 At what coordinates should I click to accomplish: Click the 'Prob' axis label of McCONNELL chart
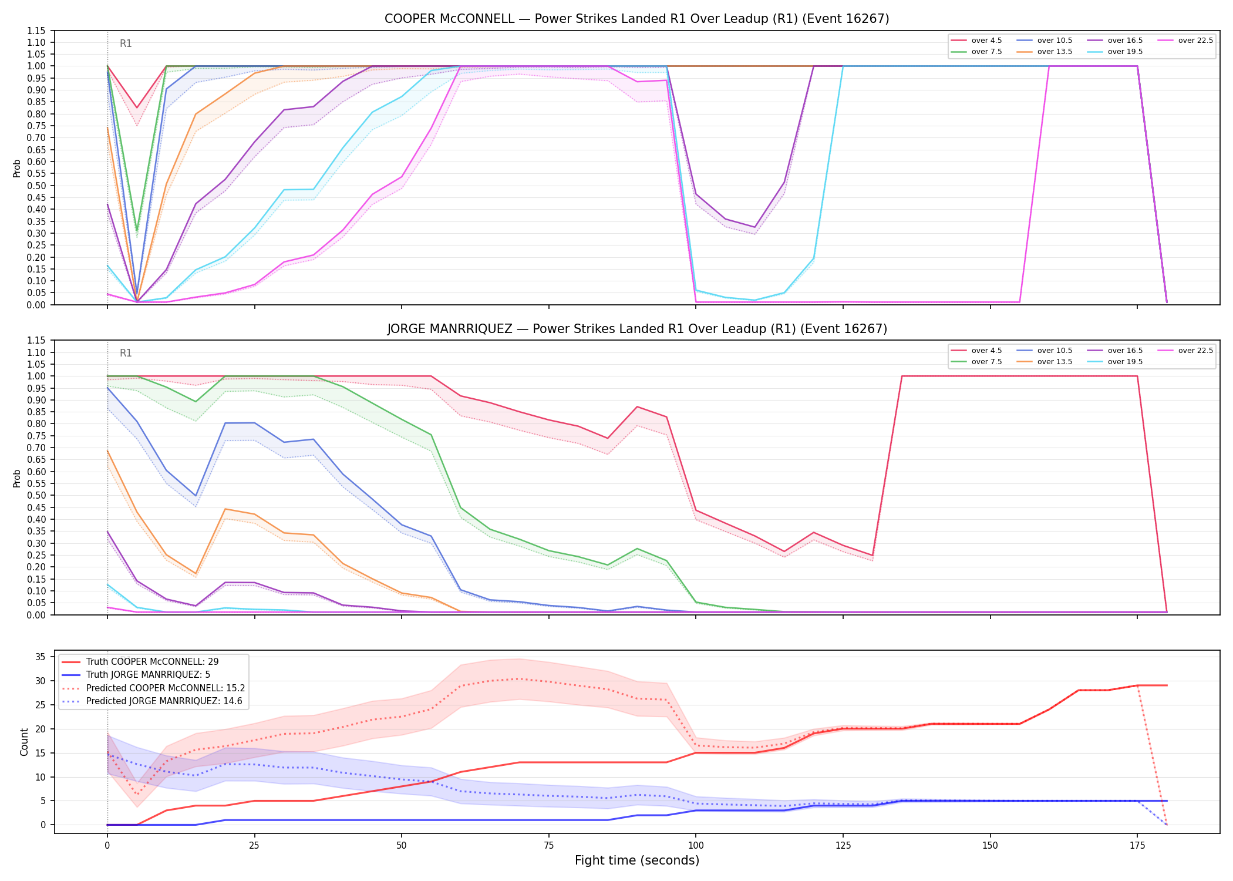tap(17, 168)
